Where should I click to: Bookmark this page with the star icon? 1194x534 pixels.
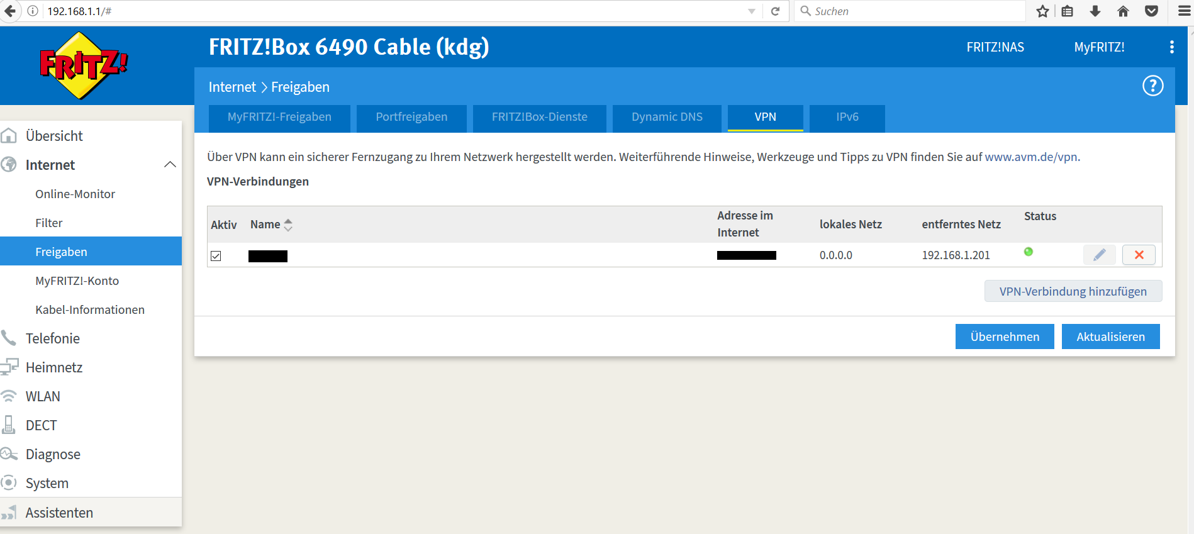click(x=1042, y=11)
